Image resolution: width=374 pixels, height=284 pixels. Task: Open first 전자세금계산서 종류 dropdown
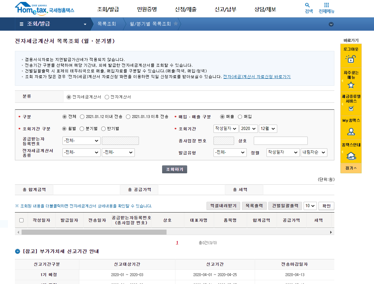click(81, 152)
